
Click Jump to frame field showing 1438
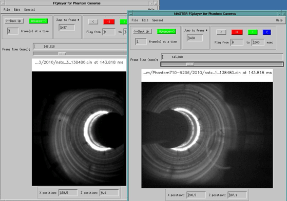pos(195,38)
